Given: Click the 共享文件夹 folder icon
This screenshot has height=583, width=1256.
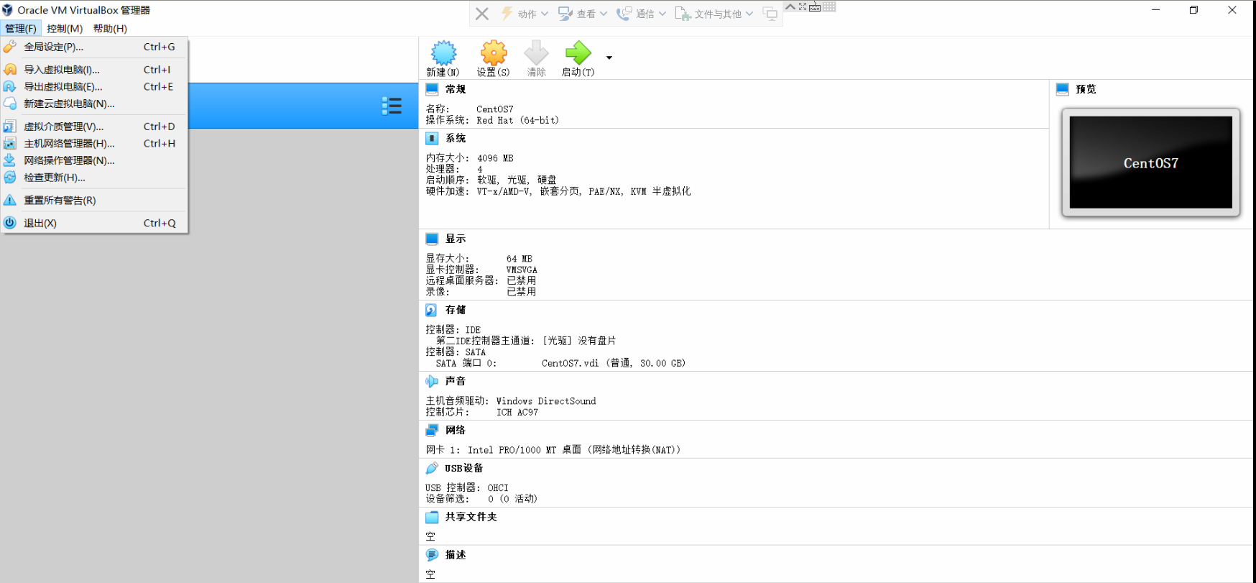Looking at the screenshot, I should click(x=431, y=517).
